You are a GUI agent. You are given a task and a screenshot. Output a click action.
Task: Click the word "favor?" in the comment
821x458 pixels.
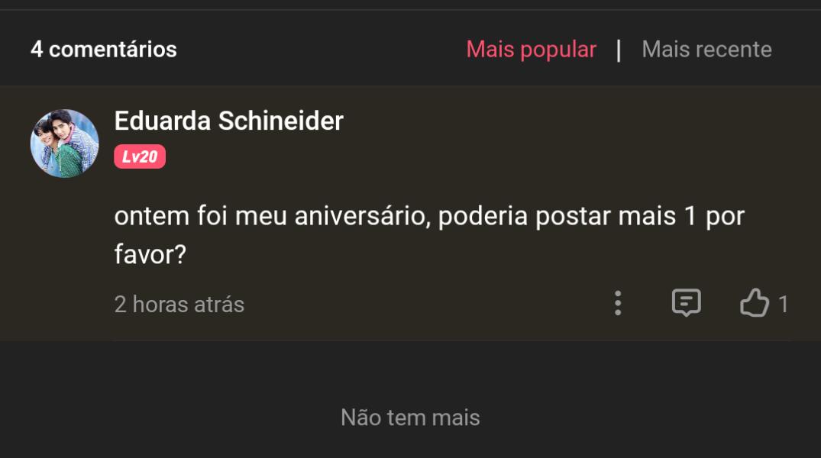click(x=150, y=255)
